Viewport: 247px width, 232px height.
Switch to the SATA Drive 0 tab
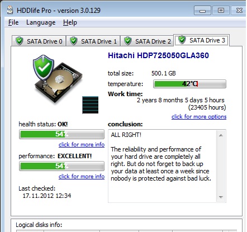(x=39, y=41)
